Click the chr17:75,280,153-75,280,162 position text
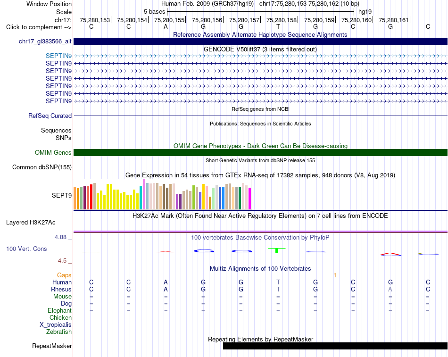The width and height of the screenshot is (448, 357). (309, 4)
